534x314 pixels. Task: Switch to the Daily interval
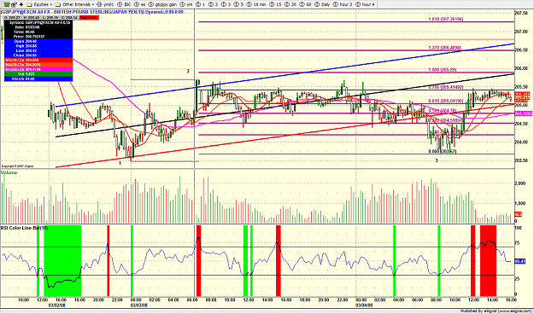pos(323,4)
